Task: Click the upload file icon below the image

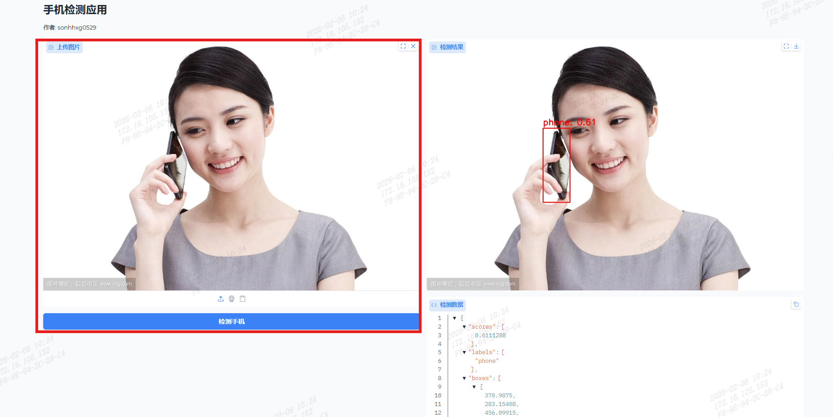Action: (221, 299)
